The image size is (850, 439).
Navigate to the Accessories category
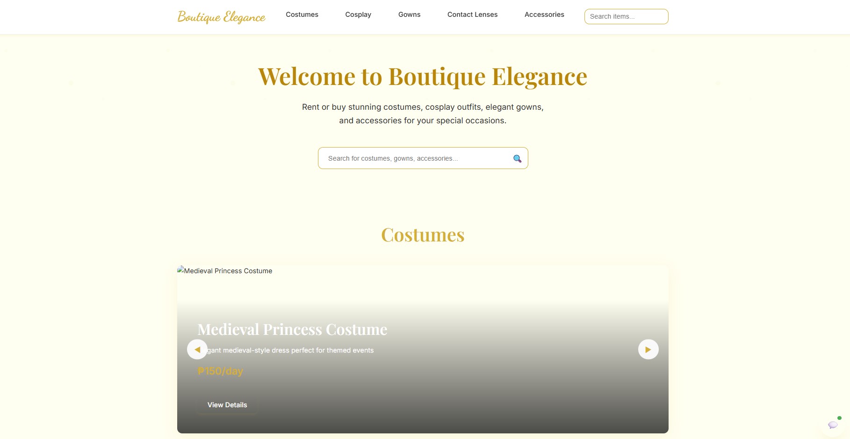click(544, 14)
